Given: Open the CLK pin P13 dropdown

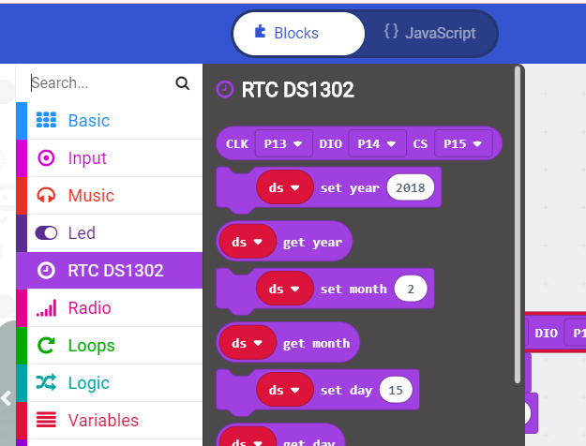Looking at the screenshot, I should tap(284, 143).
